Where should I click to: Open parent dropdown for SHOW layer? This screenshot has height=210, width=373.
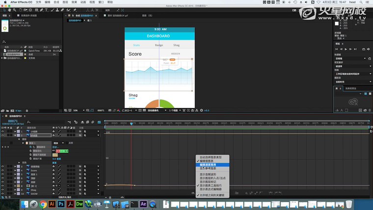click(91, 194)
